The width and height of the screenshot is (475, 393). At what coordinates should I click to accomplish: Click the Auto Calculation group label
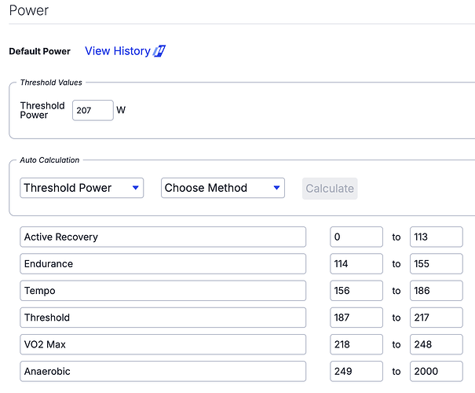[49, 160]
